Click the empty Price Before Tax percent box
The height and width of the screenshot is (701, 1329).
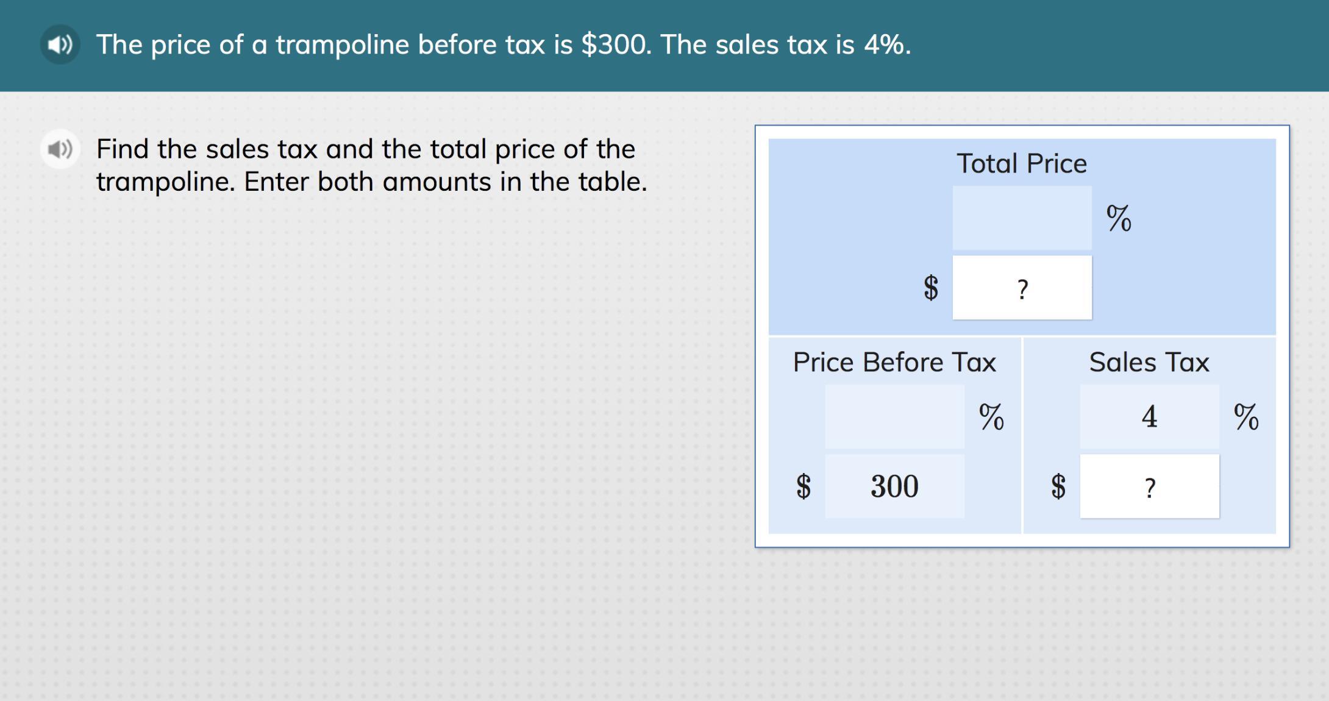tap(894, 416)
